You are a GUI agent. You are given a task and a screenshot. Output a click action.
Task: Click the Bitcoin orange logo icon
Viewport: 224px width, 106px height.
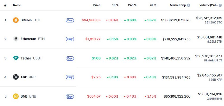point(16,20)
